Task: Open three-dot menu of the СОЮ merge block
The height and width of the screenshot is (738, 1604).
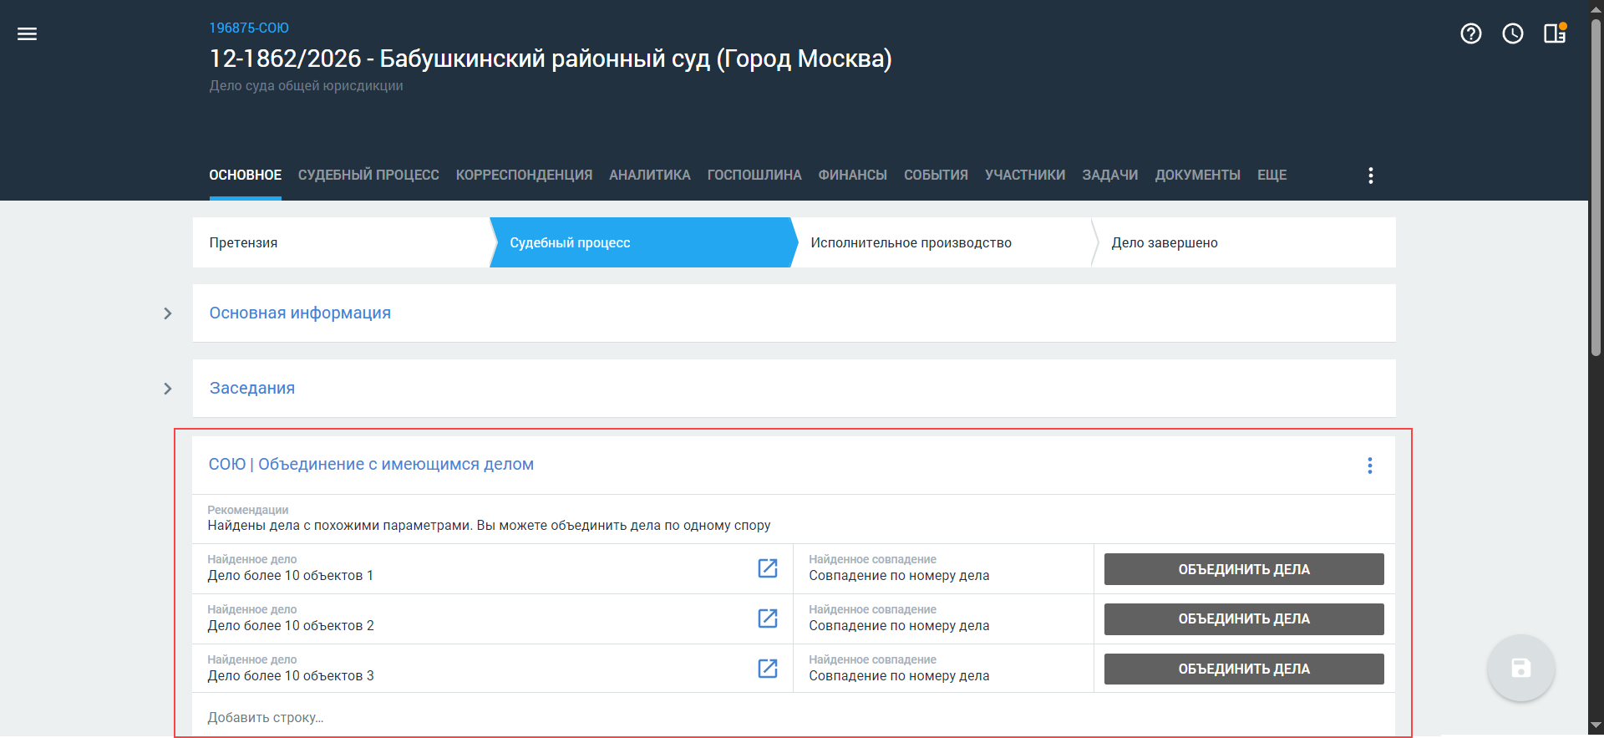Action: [1370, 466]
